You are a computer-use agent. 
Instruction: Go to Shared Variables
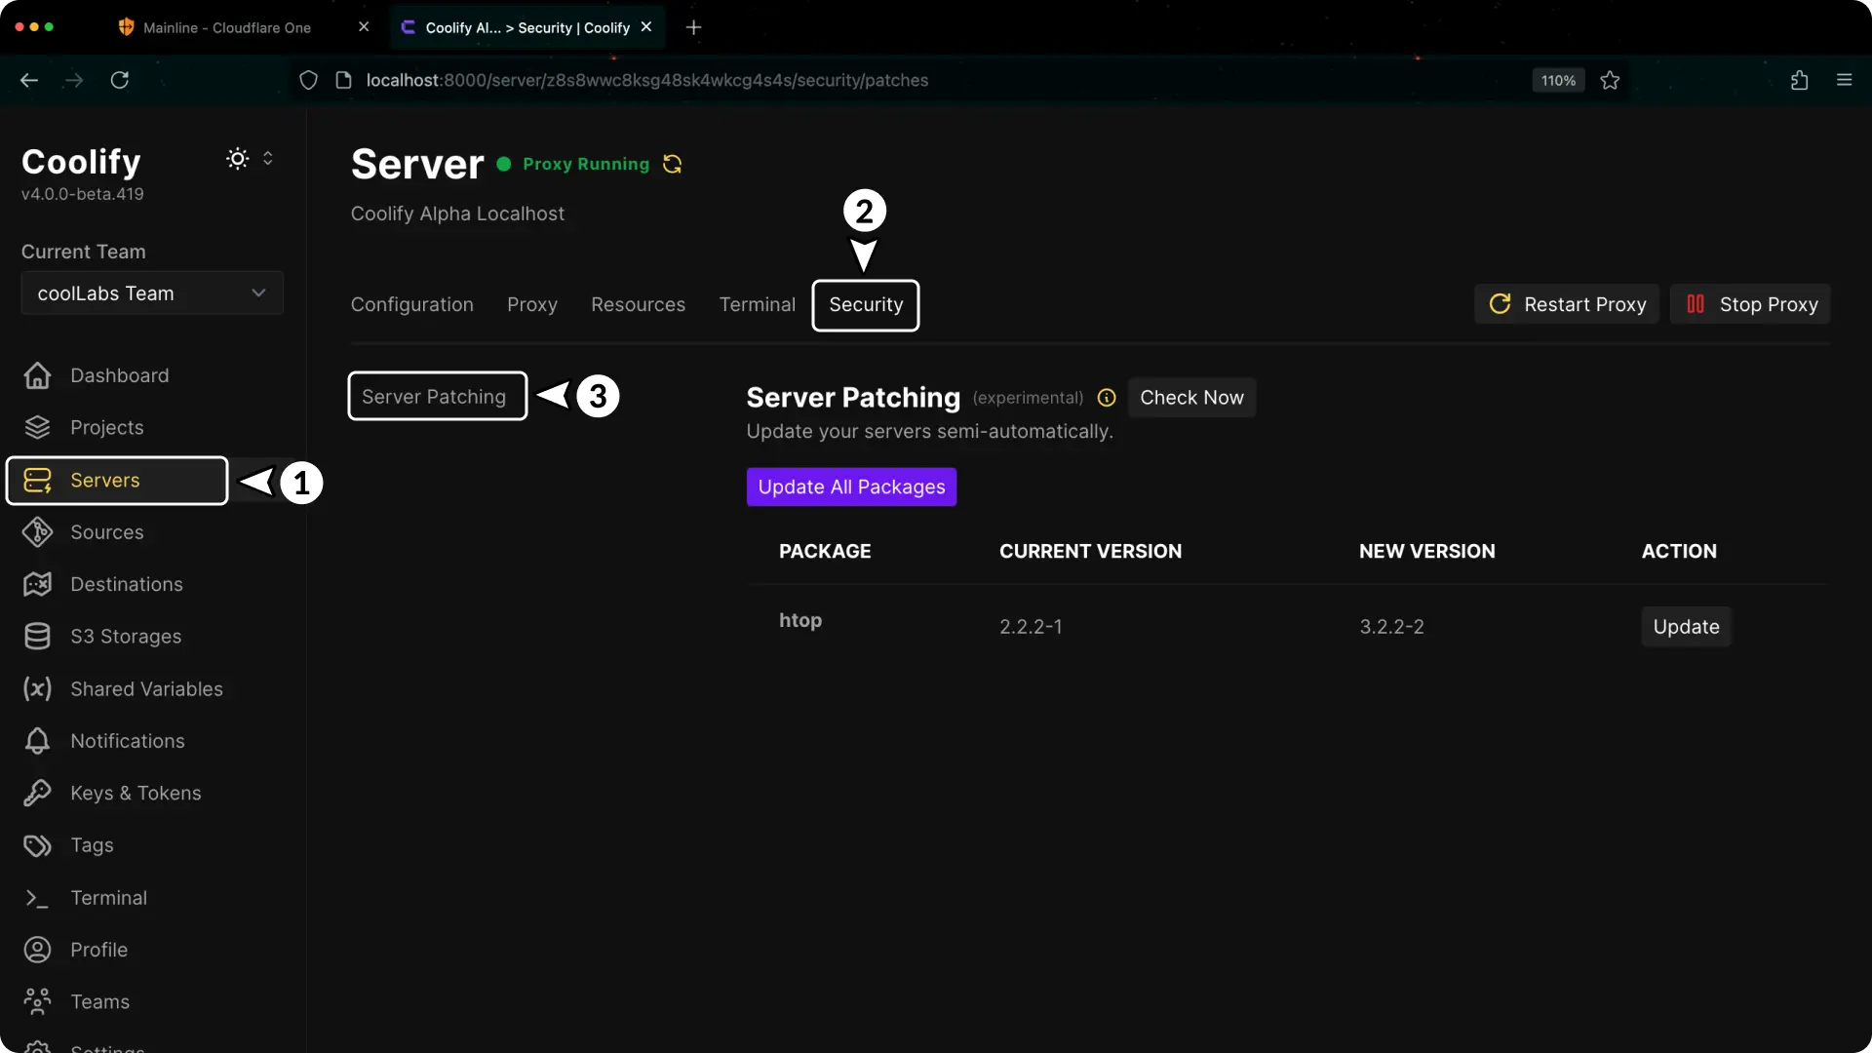[x=146, y=688]
